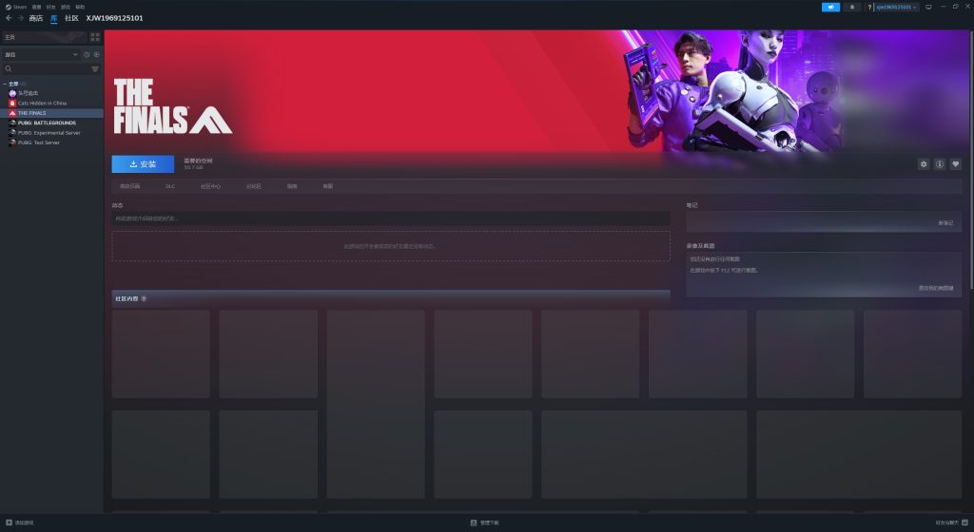Open the library 主页 home button

(x=44, y=37)
